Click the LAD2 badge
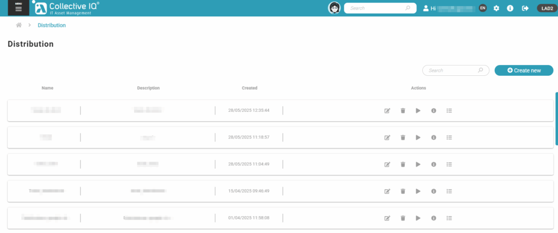558x233 pixels. coord(545,8)
